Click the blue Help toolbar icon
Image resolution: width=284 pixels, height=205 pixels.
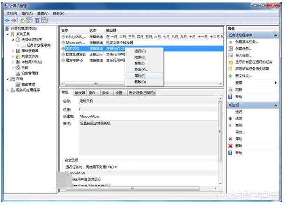pos(37,21)
